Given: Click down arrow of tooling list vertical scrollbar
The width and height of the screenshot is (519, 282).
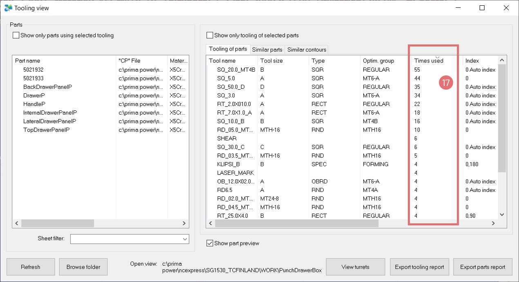Looking at the screenshot, I should 502,215.
